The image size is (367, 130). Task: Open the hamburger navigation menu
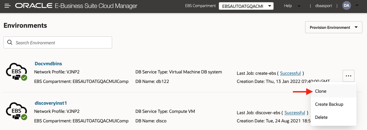(8, 6)
